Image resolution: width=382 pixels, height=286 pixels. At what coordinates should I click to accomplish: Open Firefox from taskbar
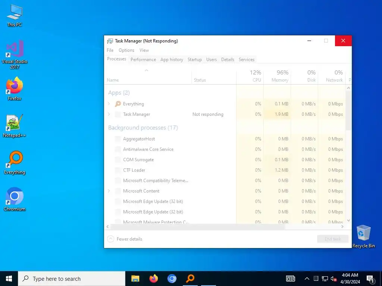[x=153, y=279]
